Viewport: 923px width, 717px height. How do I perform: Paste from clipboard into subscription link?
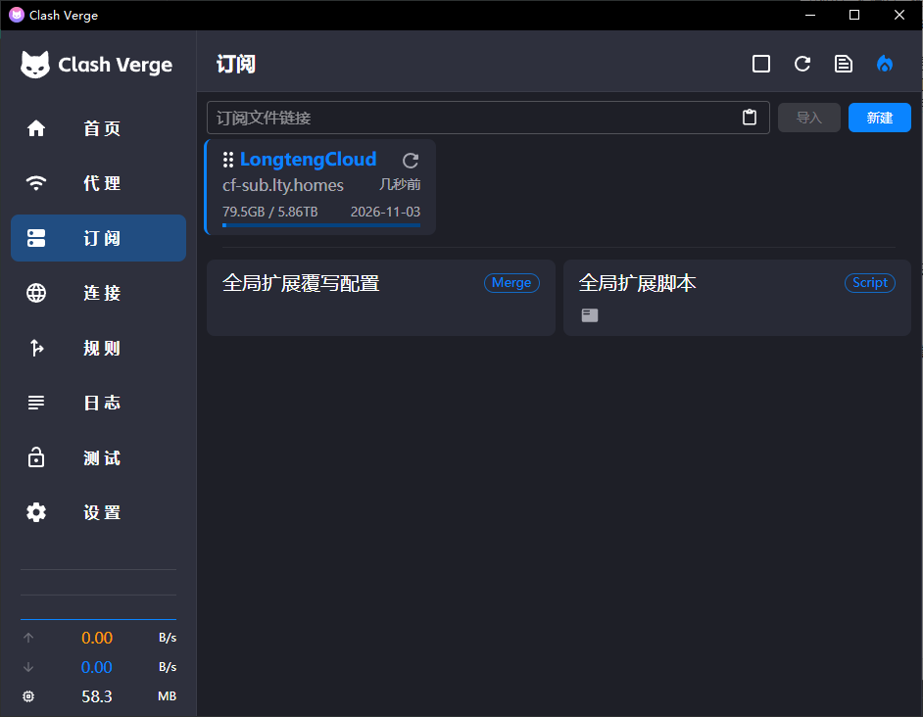(x=750, y=118)
